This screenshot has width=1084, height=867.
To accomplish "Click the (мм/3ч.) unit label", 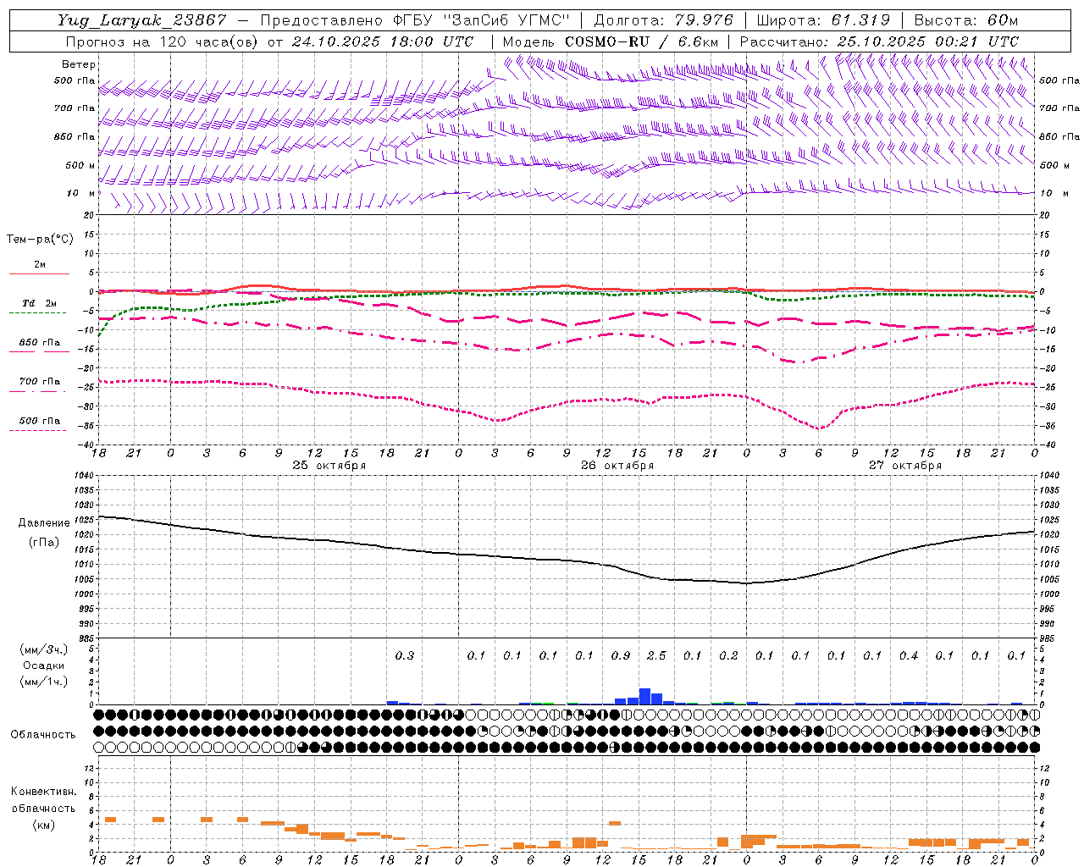I will tap(44, 649).
